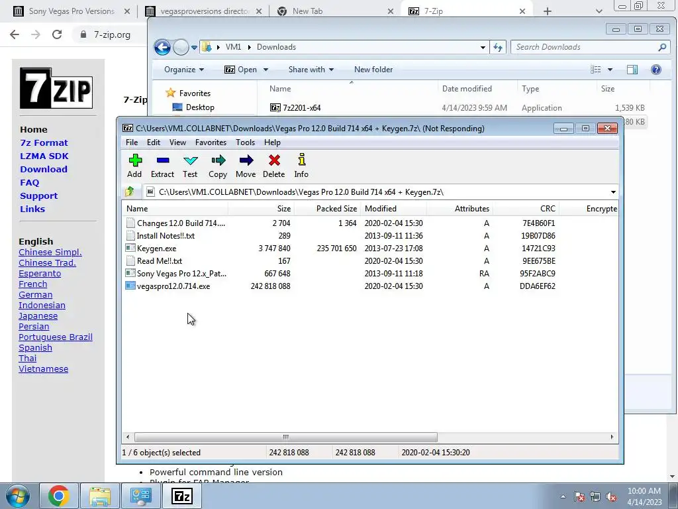The image size is (678, 509).
Task: Open the LZMA SDK link
Action: [44, 156]
